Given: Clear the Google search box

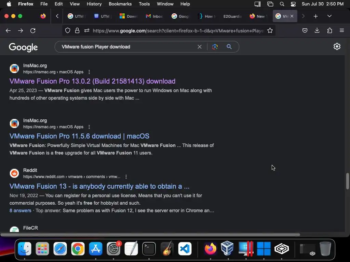Looking at the screenshot, I should pyautogui.click(x=200, y=47).
